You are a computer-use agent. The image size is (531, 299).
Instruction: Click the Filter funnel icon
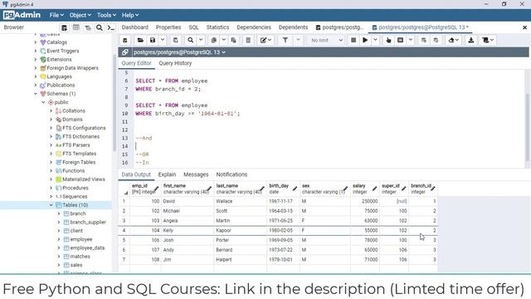click(285, 40)
